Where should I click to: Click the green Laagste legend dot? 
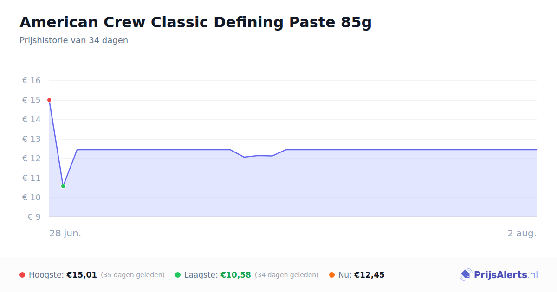(x=178, y=275)
